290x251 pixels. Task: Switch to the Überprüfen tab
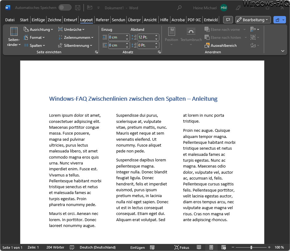pyautogui.click(x=134, y=20)
